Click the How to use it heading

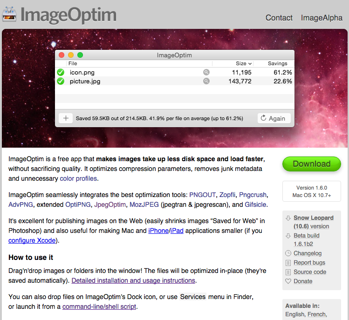tap(31, 258)
